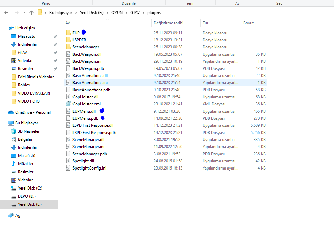Open 'Müzikler' in navigation pane

click(25, 163)
